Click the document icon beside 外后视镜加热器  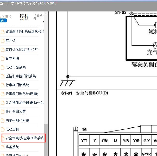(x=3, y=103)
